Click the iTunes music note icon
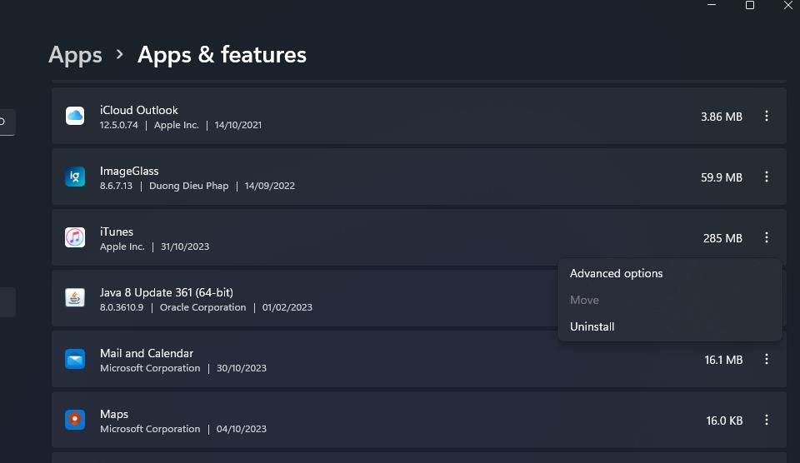800x463 pixels. tap(75, 238)
